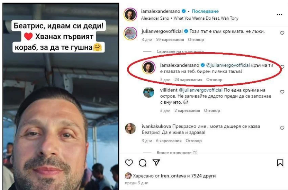The height and width of the screenshot is (190, 288).
Task: Open the comment bubble icon
Action: pos(143,163)
